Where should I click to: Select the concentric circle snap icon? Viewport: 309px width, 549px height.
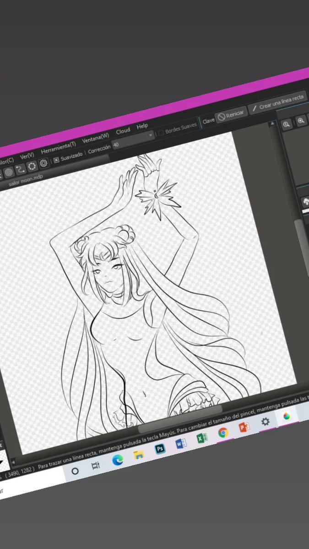click(8, 172)
